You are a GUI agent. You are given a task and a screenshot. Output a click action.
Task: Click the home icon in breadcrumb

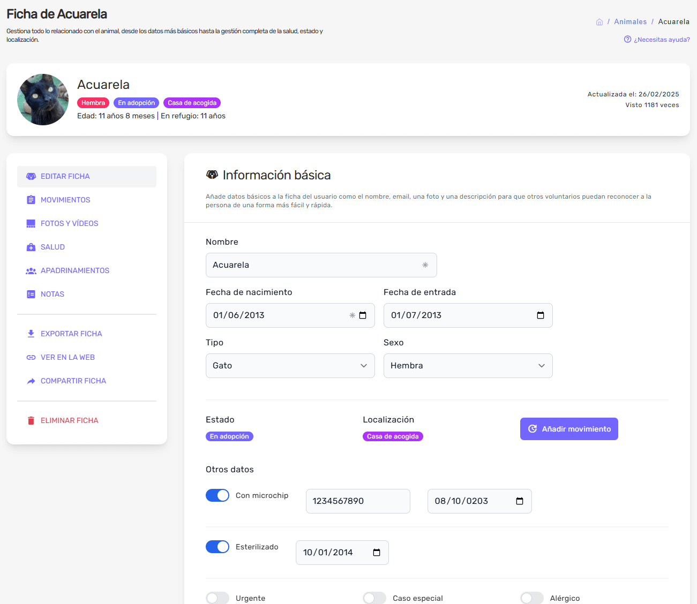[599, 22]
